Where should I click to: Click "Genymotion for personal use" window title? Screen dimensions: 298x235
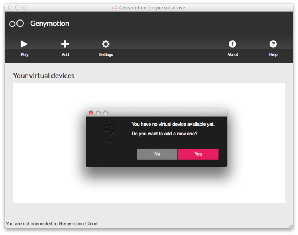(152, 7)
